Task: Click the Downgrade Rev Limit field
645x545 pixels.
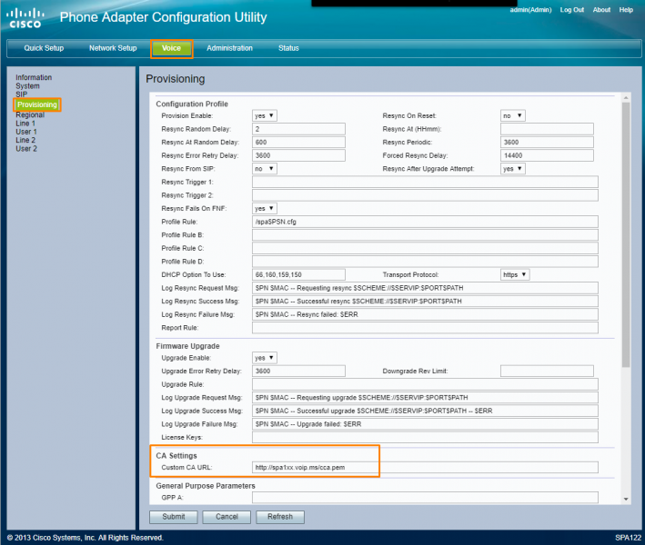Action: pos(547,372)
